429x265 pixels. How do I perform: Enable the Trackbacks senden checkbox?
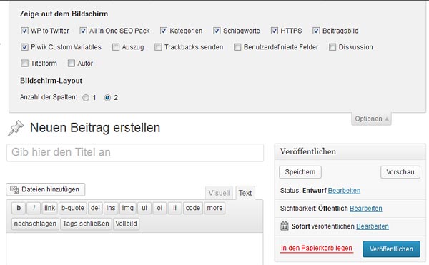click(158, 47)
